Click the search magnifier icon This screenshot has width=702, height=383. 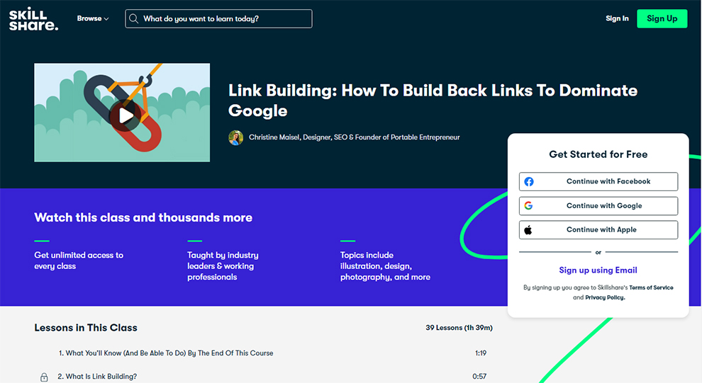(133, 19)
